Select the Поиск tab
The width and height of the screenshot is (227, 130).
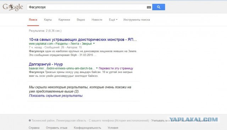[x=33, y=20]
